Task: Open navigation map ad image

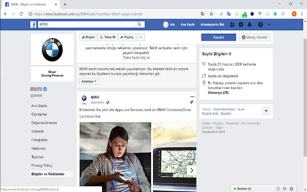Action: (x=175, y=157)
